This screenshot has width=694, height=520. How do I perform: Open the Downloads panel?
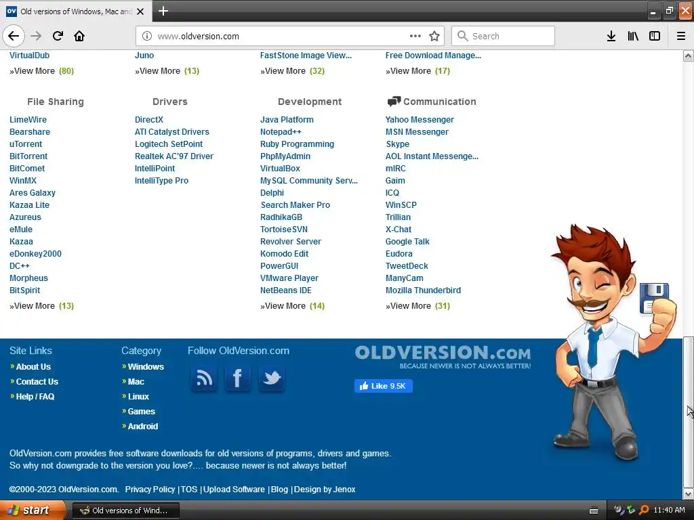(x=611, y=36)
